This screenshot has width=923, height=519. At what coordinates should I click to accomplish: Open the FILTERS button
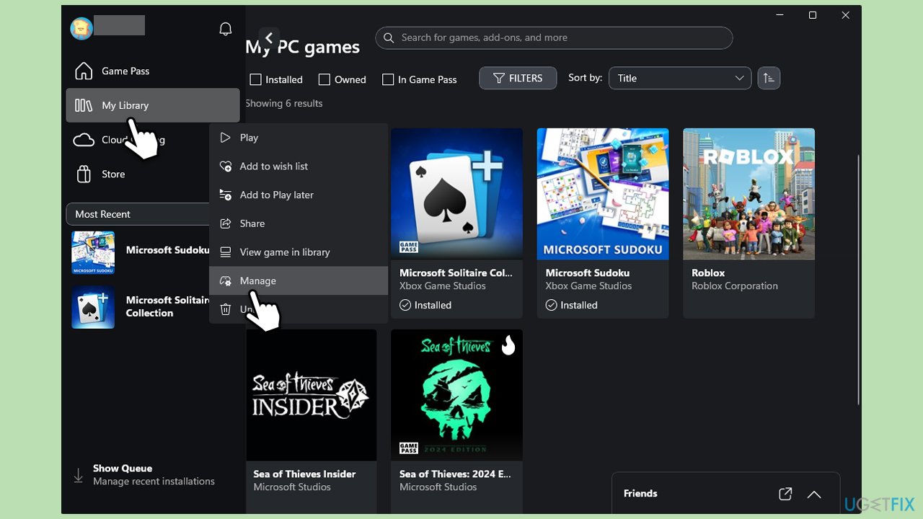518,78
